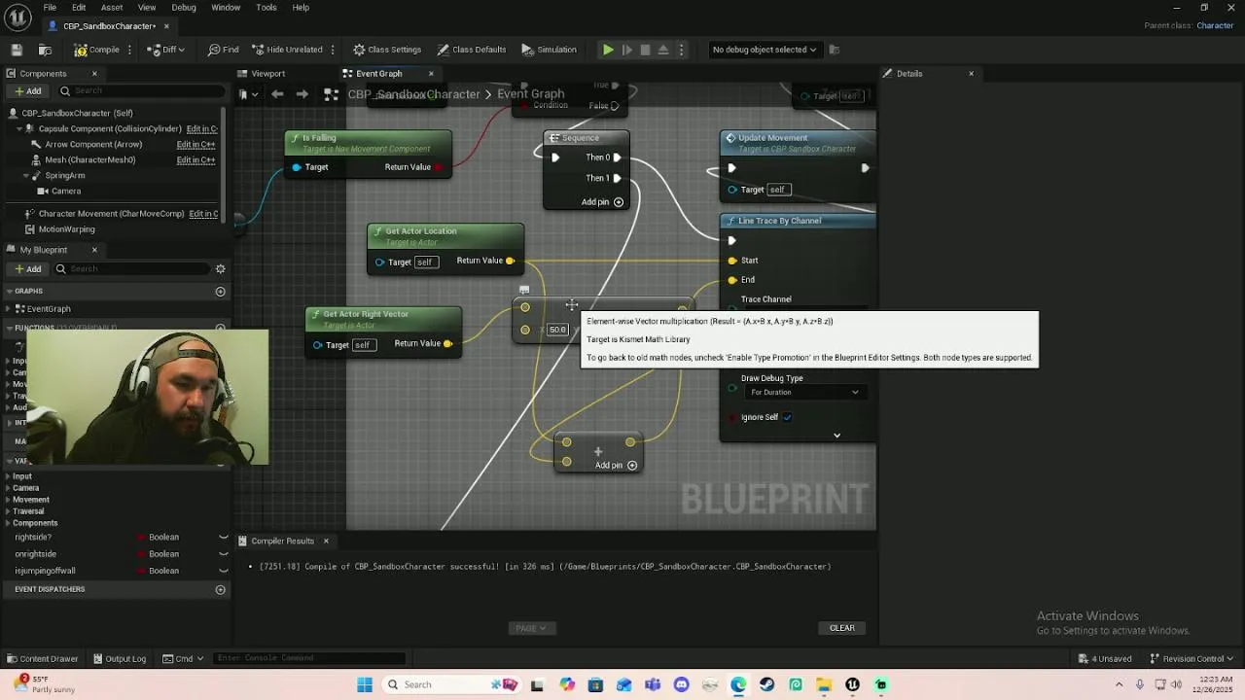Viewport: 1245px width, 700px height.
Task: Open the Diff dropdown in the toolbar
Action: [166, 50]
